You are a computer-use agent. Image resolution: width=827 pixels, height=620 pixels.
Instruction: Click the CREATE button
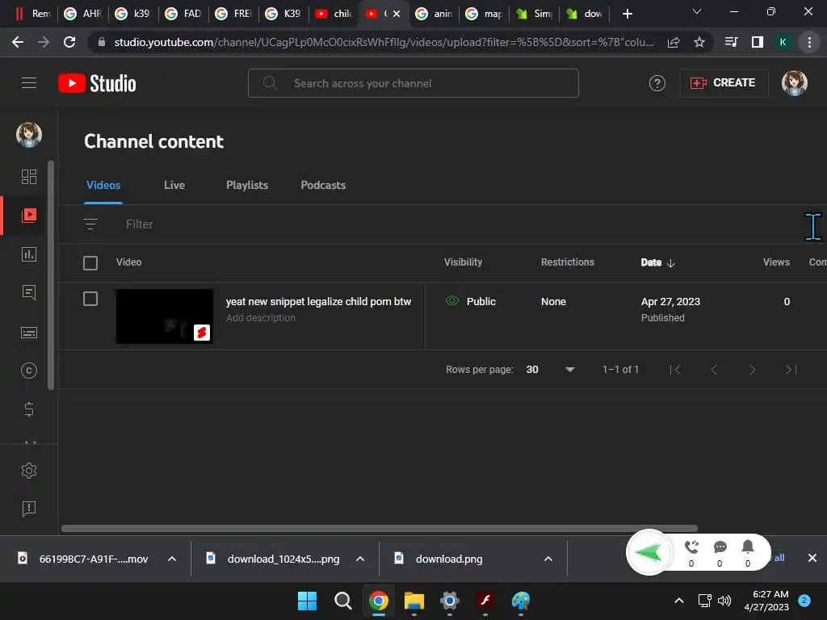coord(724,83)
